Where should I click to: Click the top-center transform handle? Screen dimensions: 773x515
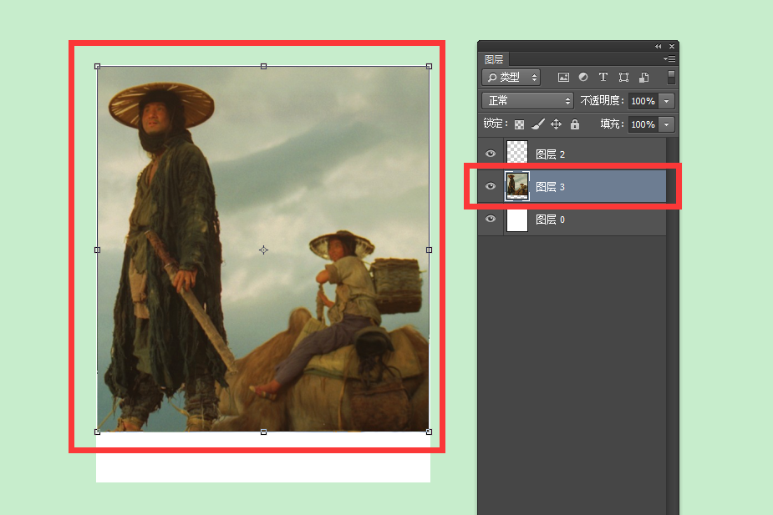coord(264,66)
